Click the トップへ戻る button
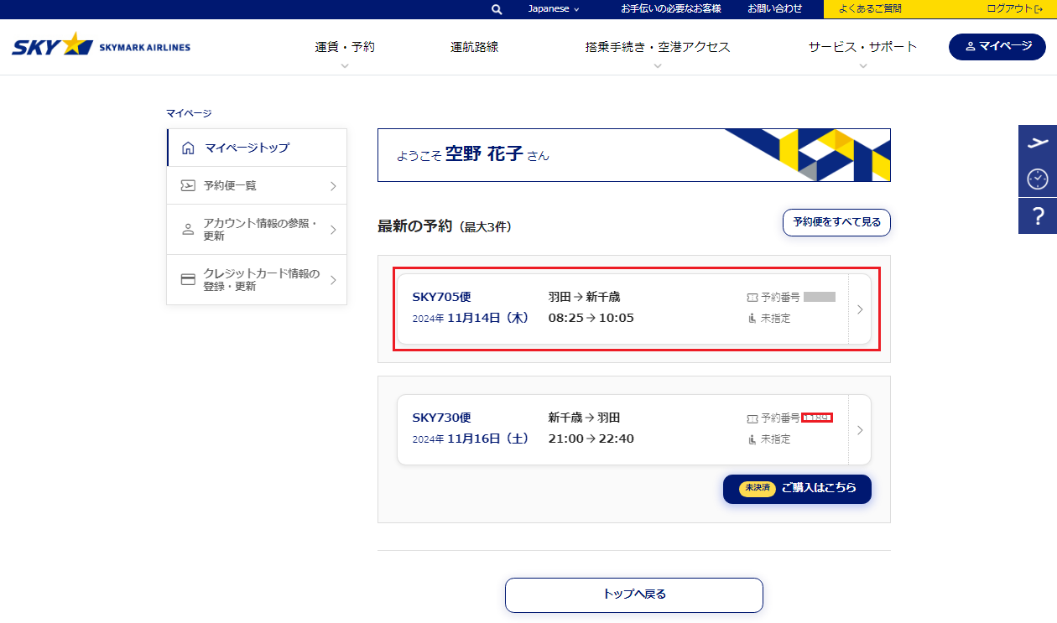Viewport: 1057px width, 623px height. [x=633, y=594]
